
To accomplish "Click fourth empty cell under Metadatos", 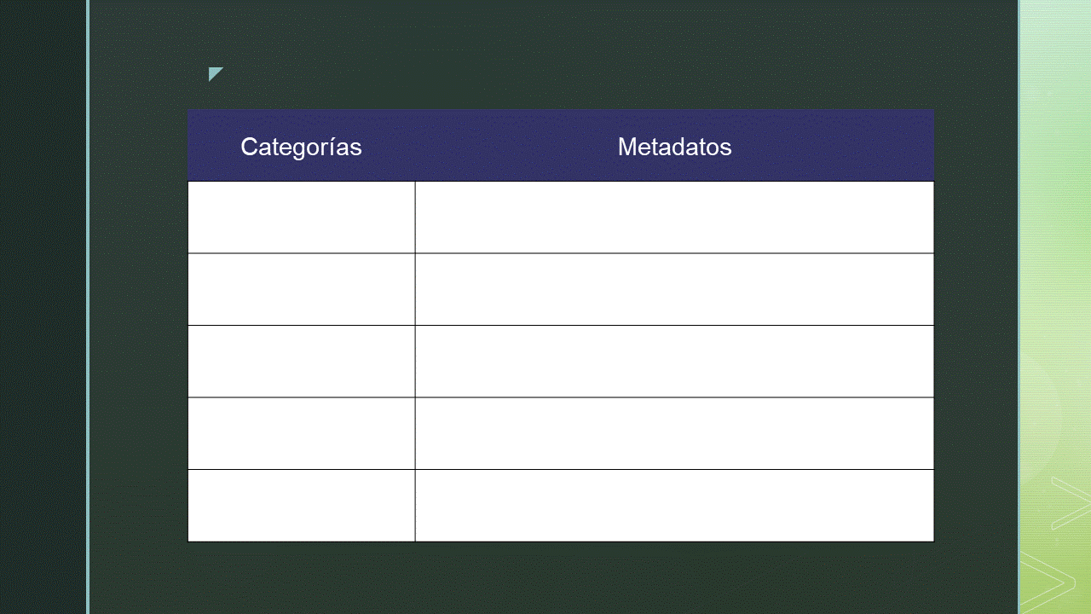I will click(674, 433).
